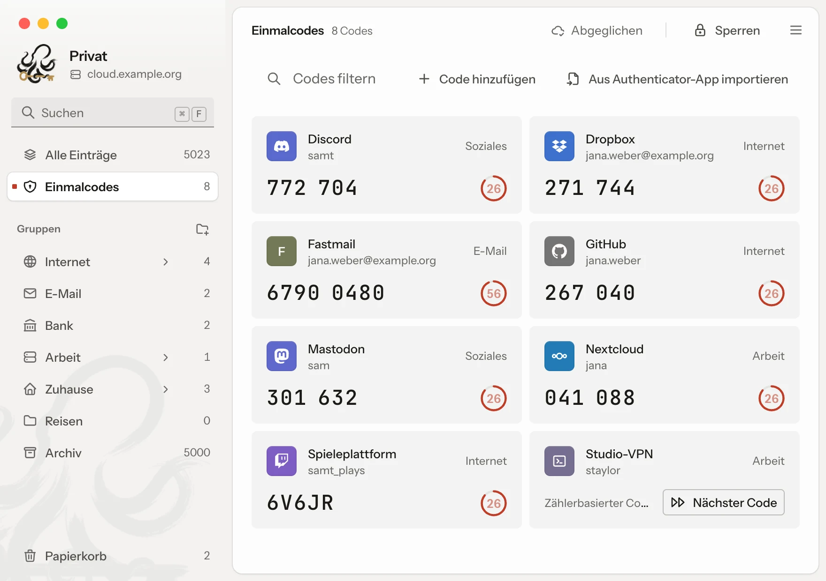This screenshot has width=826, height=581.
Task: Select Alle Einträge in the sidebar
Action: pyautogui.click(x=113, y=155)
